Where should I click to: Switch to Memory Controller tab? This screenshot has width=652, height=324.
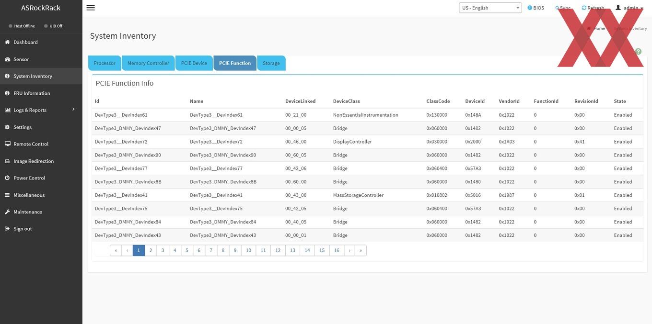(x=148, y=63)
